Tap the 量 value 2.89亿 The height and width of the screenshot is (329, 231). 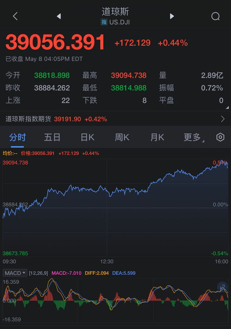(212, 75)
